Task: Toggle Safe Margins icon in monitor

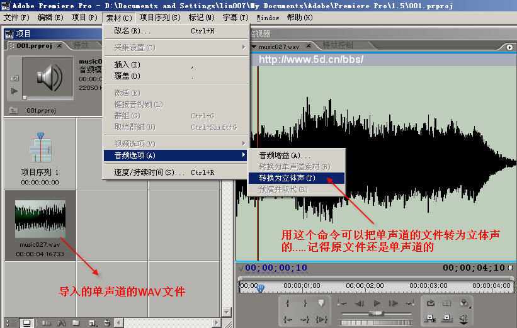Action: (x=447, y=303)
